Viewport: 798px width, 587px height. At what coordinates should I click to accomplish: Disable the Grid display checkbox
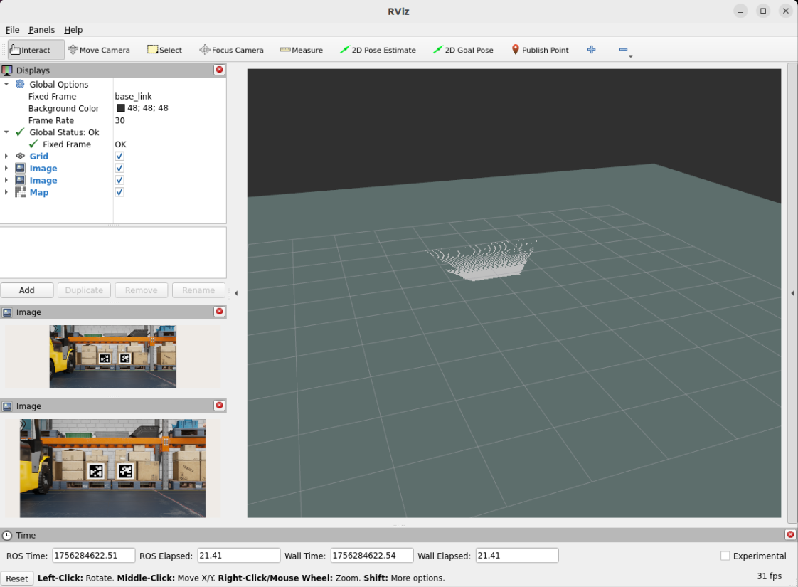point(119,157)
